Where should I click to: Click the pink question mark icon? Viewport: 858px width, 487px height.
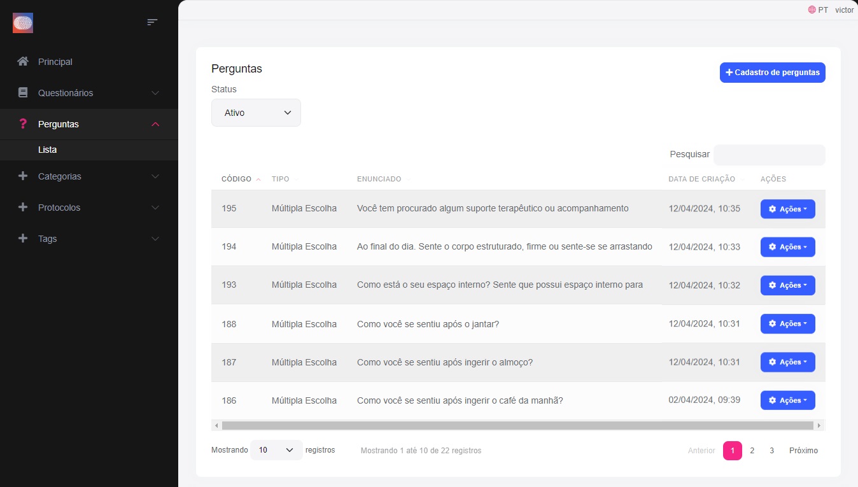tap(23, 124)
